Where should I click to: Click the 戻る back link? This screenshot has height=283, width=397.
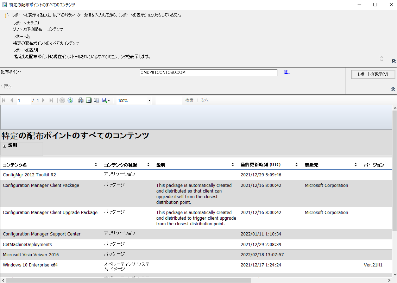click(x=6, y=86)
